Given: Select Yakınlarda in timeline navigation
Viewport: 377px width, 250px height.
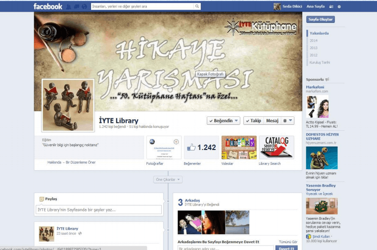Looking at the screenshot, I should 319,33.
